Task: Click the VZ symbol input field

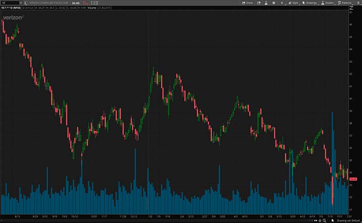Action: tap(10, 3)
